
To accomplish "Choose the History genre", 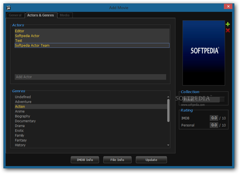I will coord(91,145).
